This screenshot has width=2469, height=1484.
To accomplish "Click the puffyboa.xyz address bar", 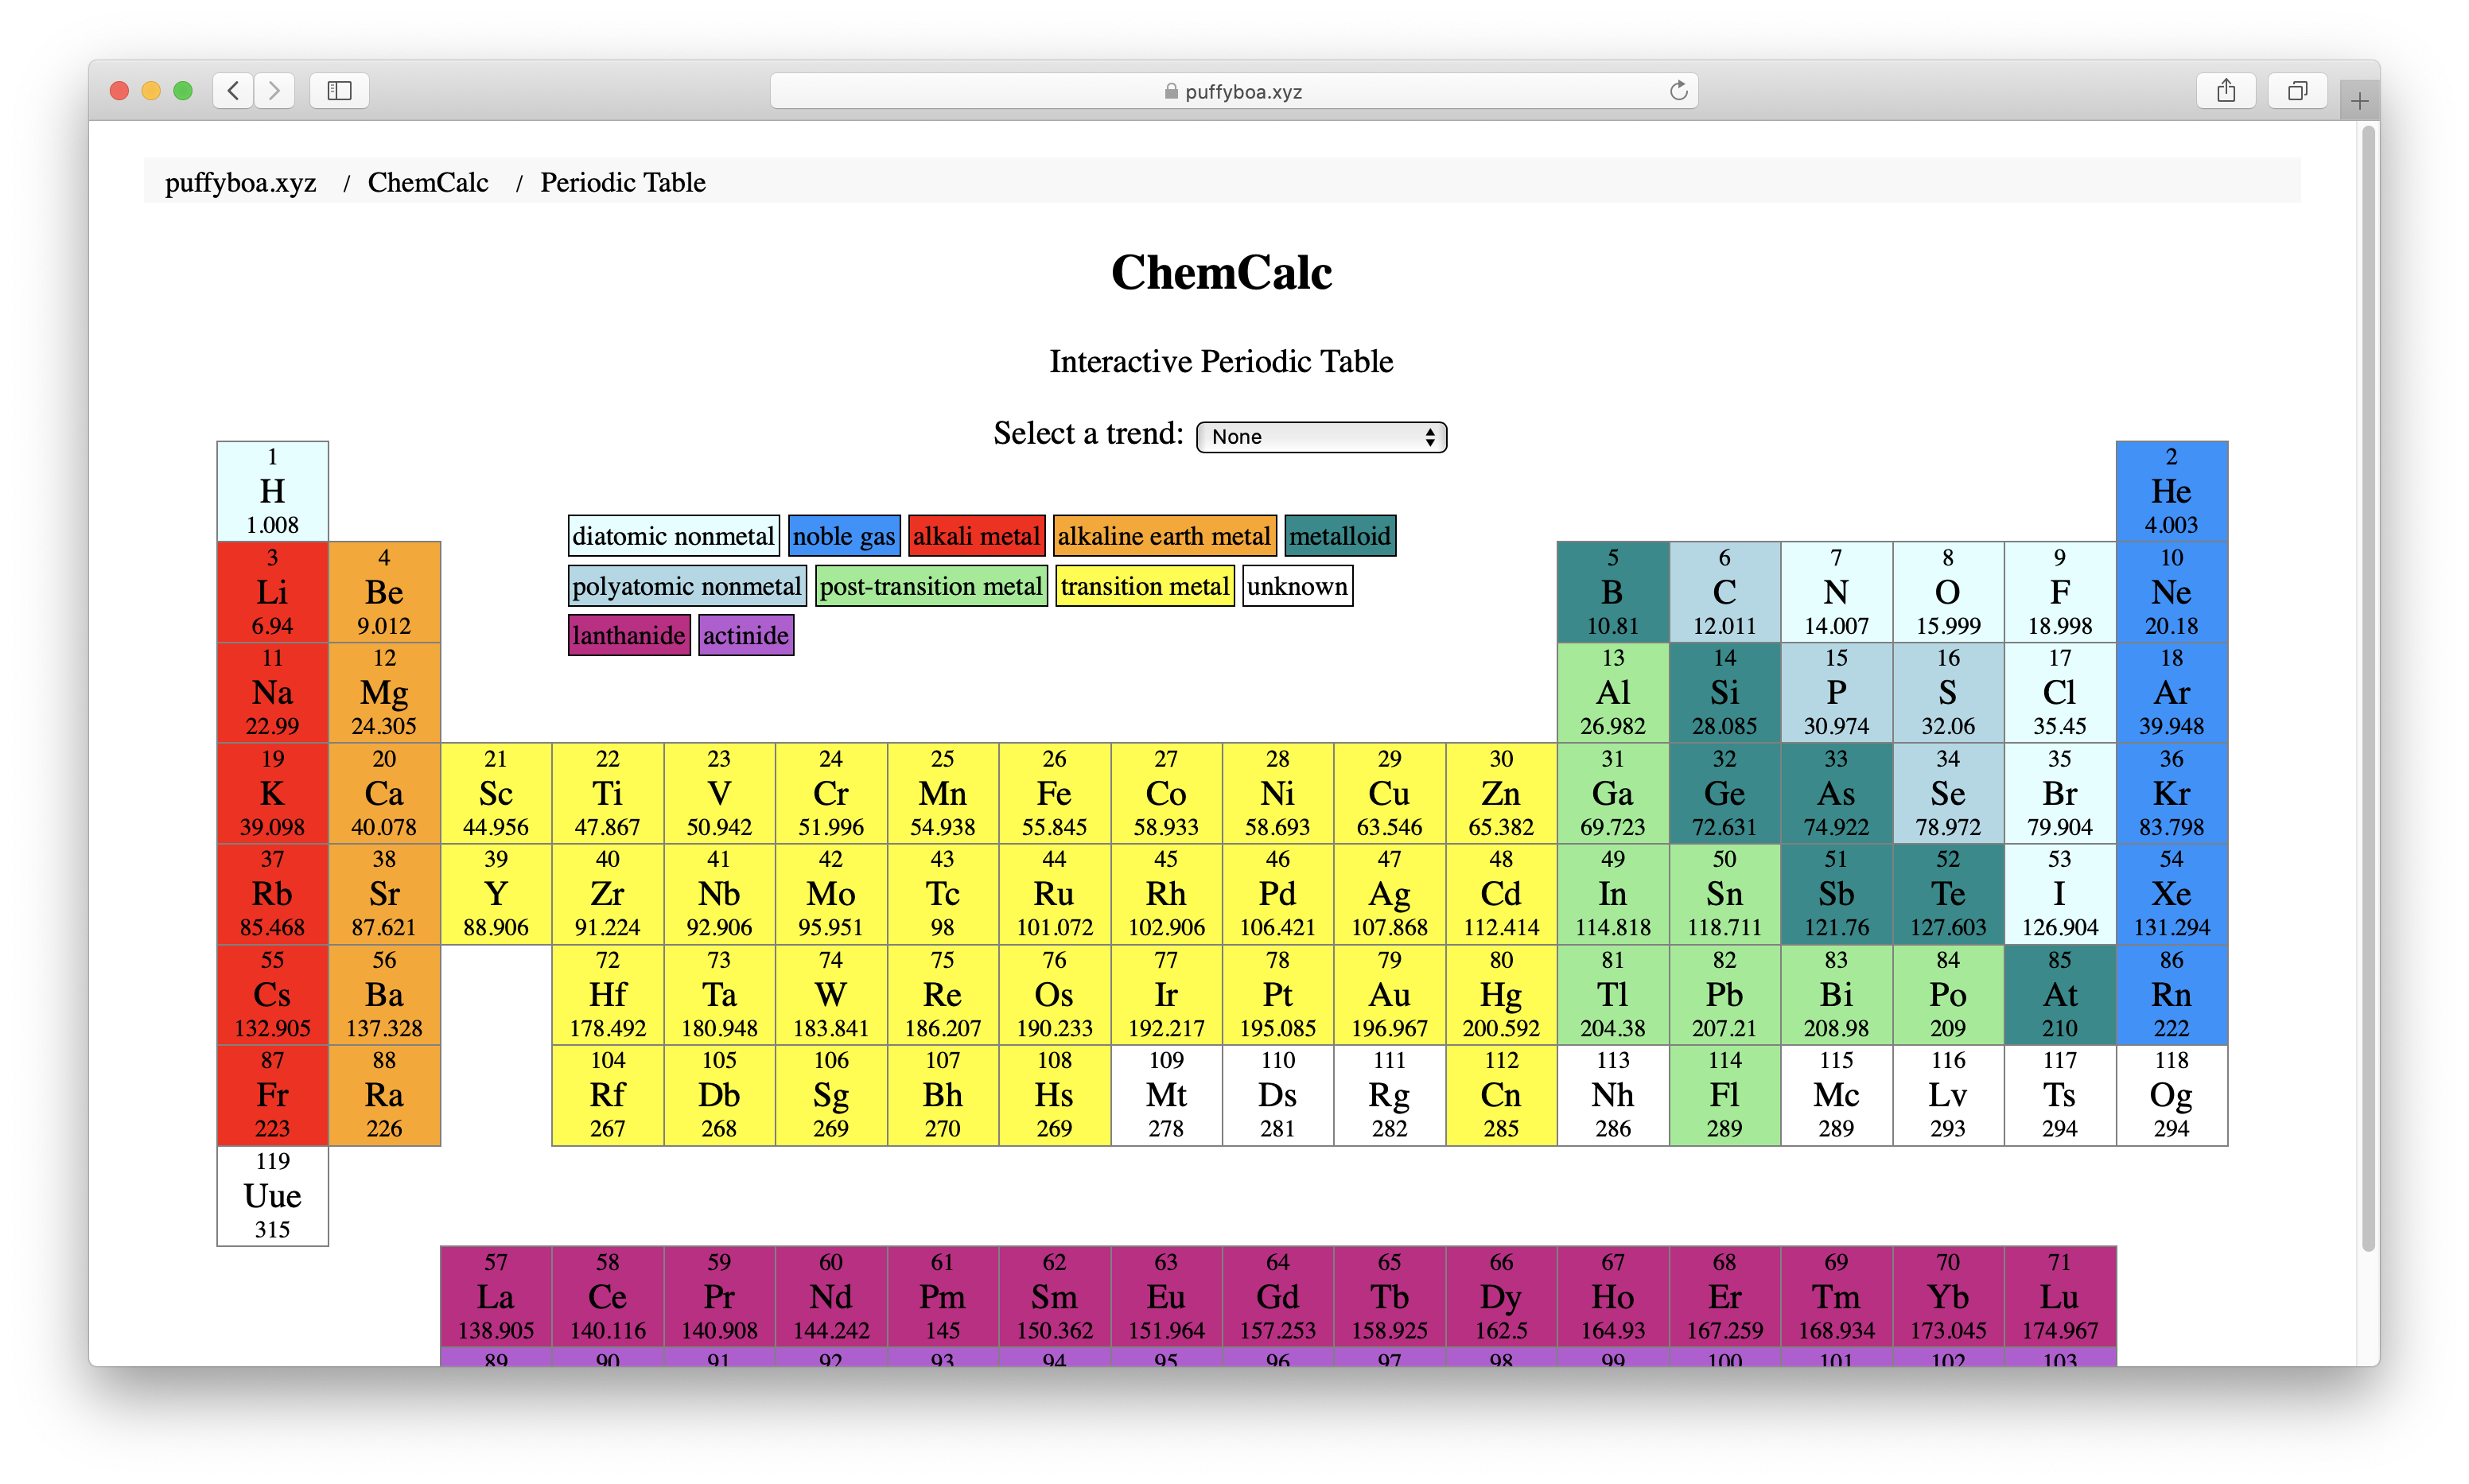I will (1234, 91).
